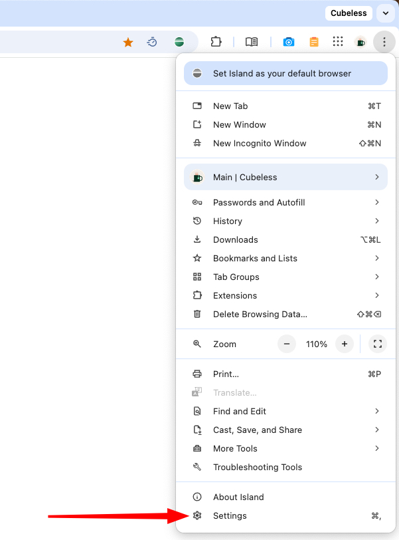Click the Zoom magnifier icon

point(197,344)
